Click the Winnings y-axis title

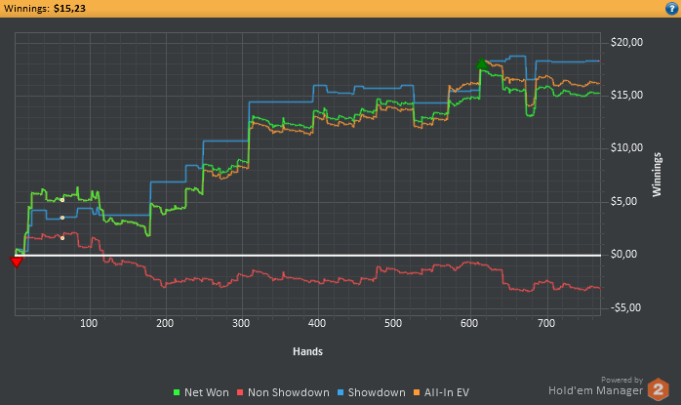point(657,175)
